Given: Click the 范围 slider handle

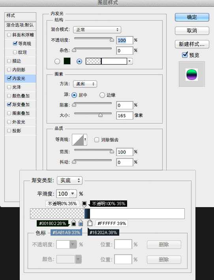Looking at the screenshot, I should [x=112, y=151].
